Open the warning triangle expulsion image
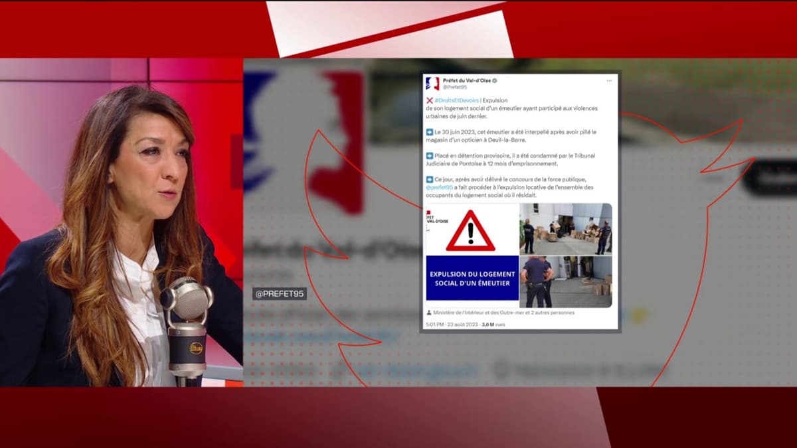The image size is (797, 448). [472, 255]
